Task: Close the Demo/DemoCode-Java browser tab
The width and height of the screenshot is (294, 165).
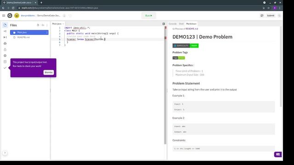Action: [x=35, y=3]
